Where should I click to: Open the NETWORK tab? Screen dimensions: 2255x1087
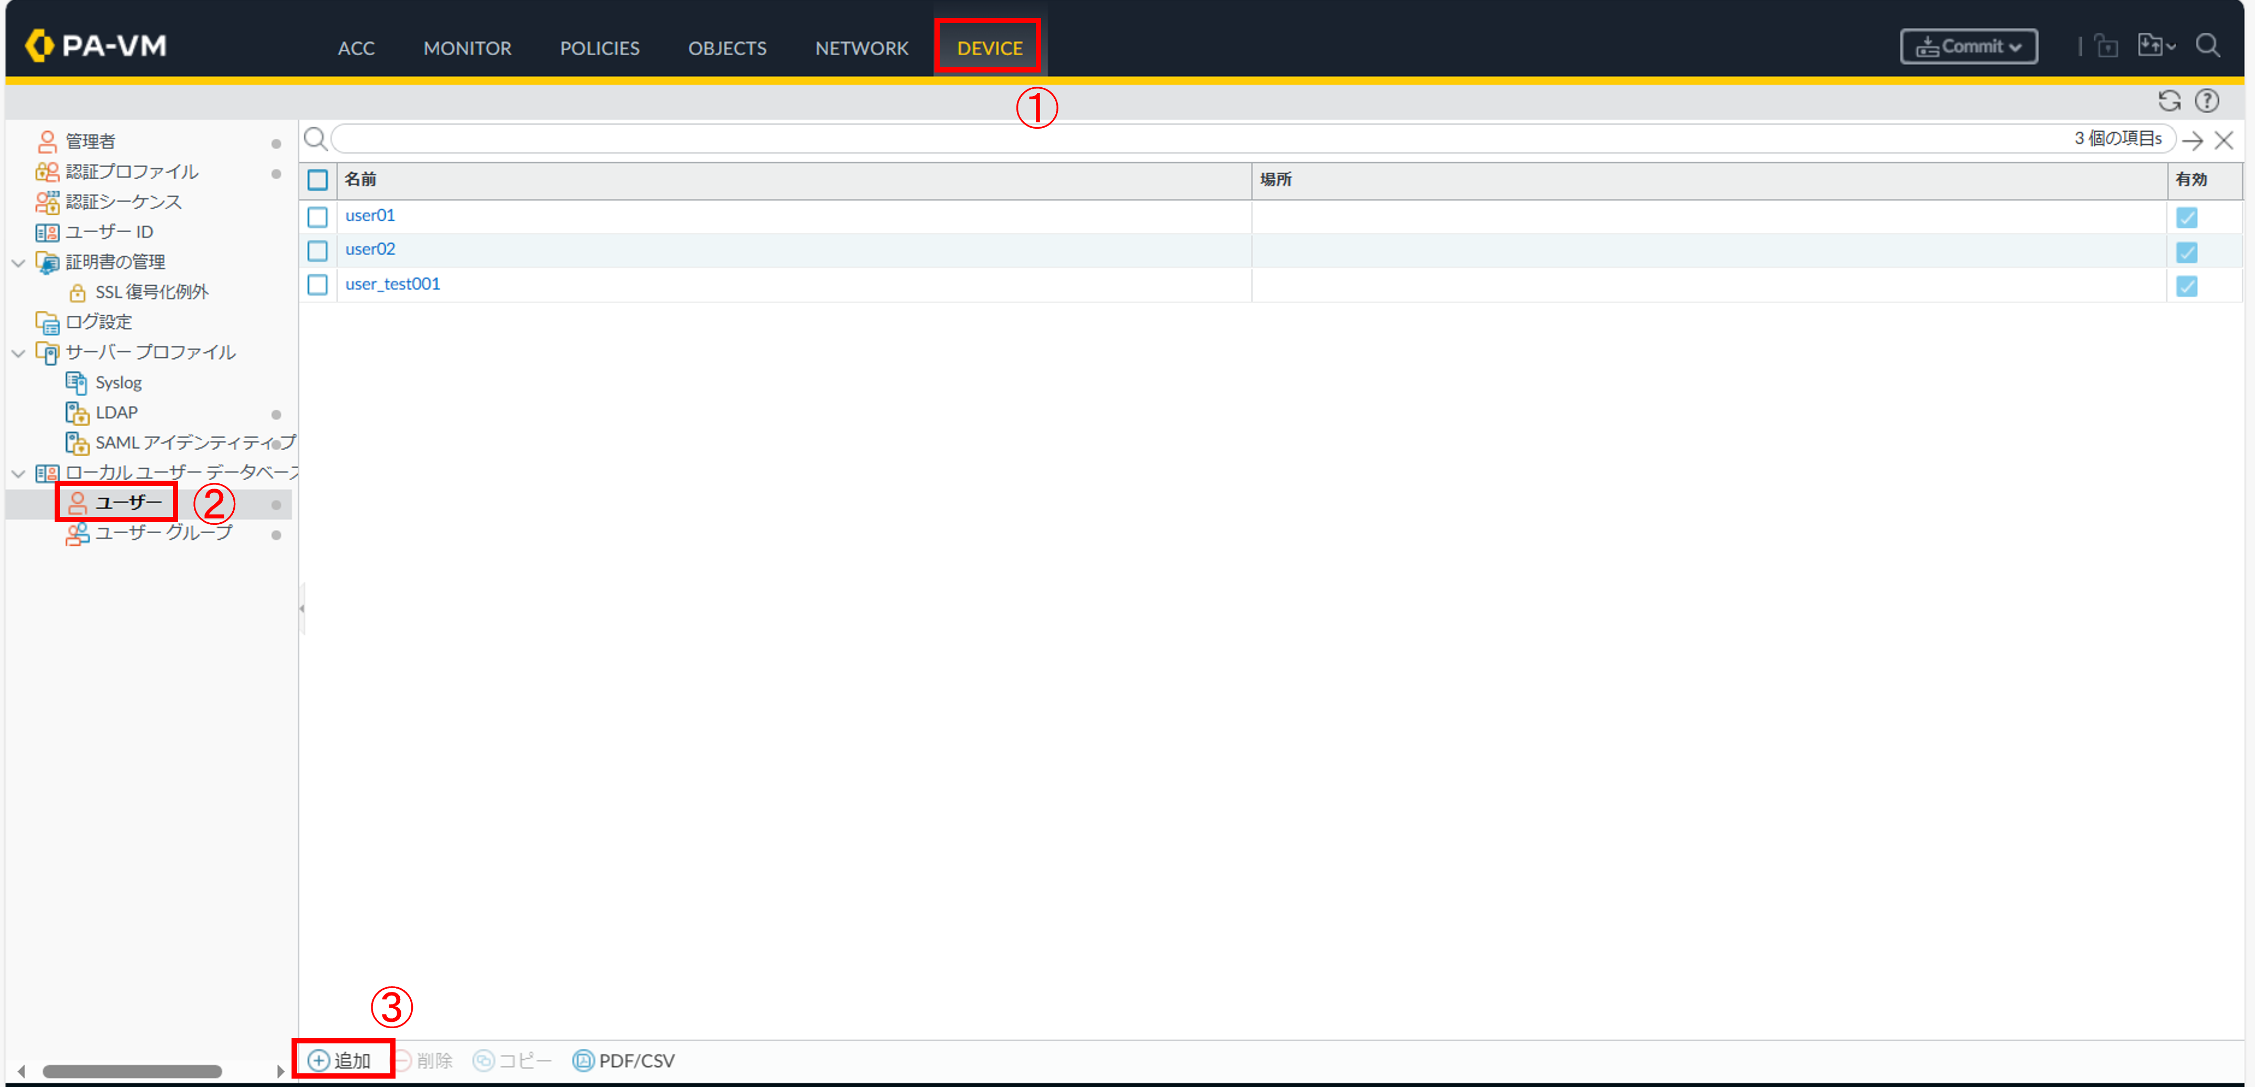(x=861, y=48)
